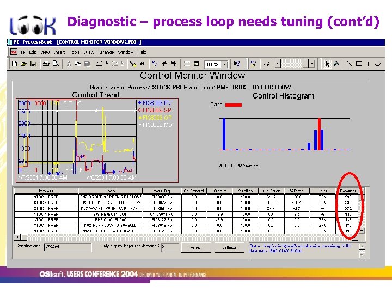This screenshot has width=392, height=294.
Task: Click the Print icon
Action: coord(46,64)
